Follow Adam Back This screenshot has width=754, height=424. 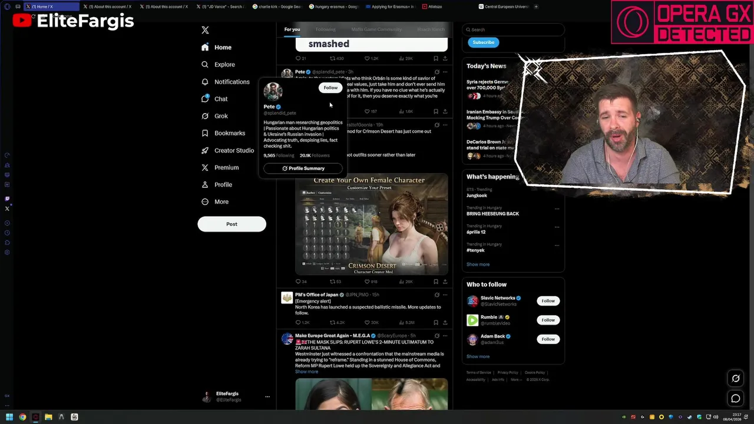pos(548,339)
